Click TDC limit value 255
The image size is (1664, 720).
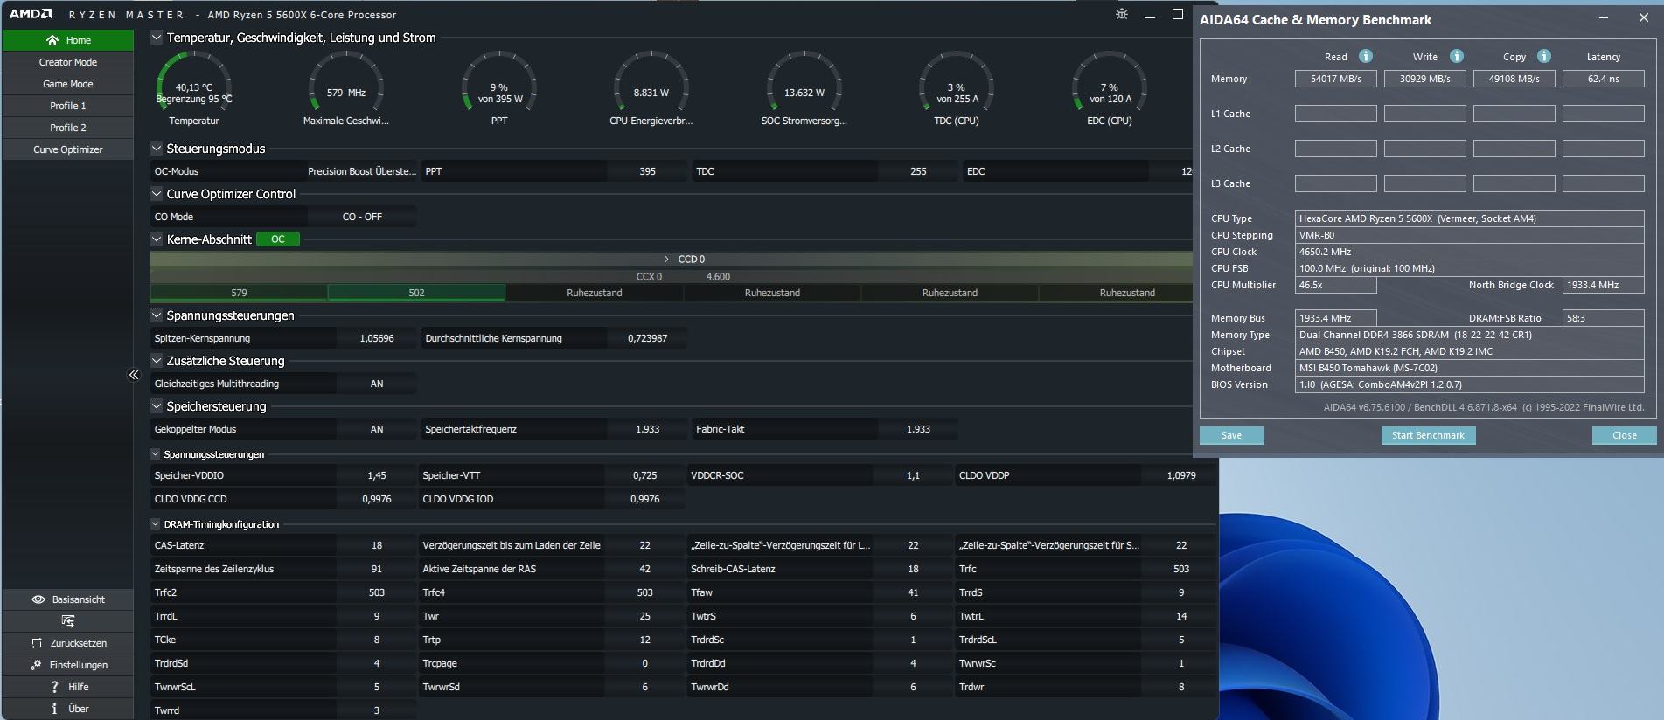click(x=918, y=171)
